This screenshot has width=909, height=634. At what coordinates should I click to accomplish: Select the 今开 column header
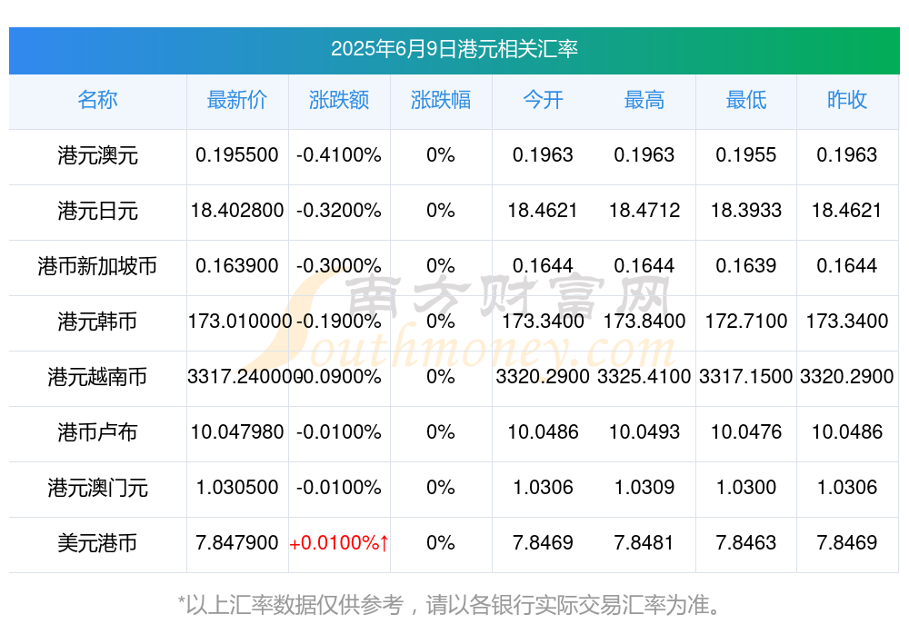[x=543, y=100]
